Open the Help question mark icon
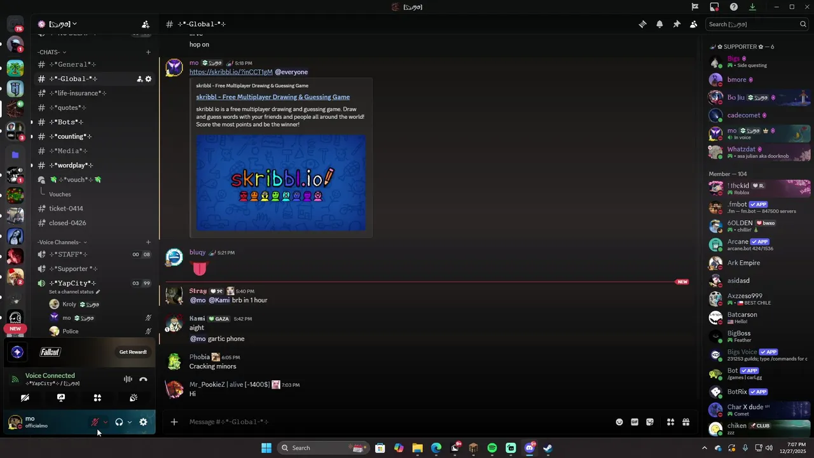 click(734, 7)
